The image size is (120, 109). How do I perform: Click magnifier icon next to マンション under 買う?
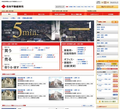click(28, 48)
